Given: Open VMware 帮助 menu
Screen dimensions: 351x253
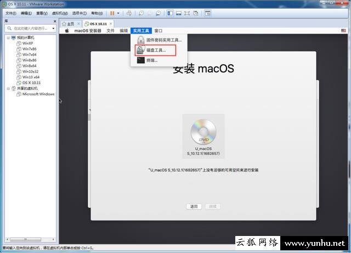Looking at the screenshot, I should [97, 13].
